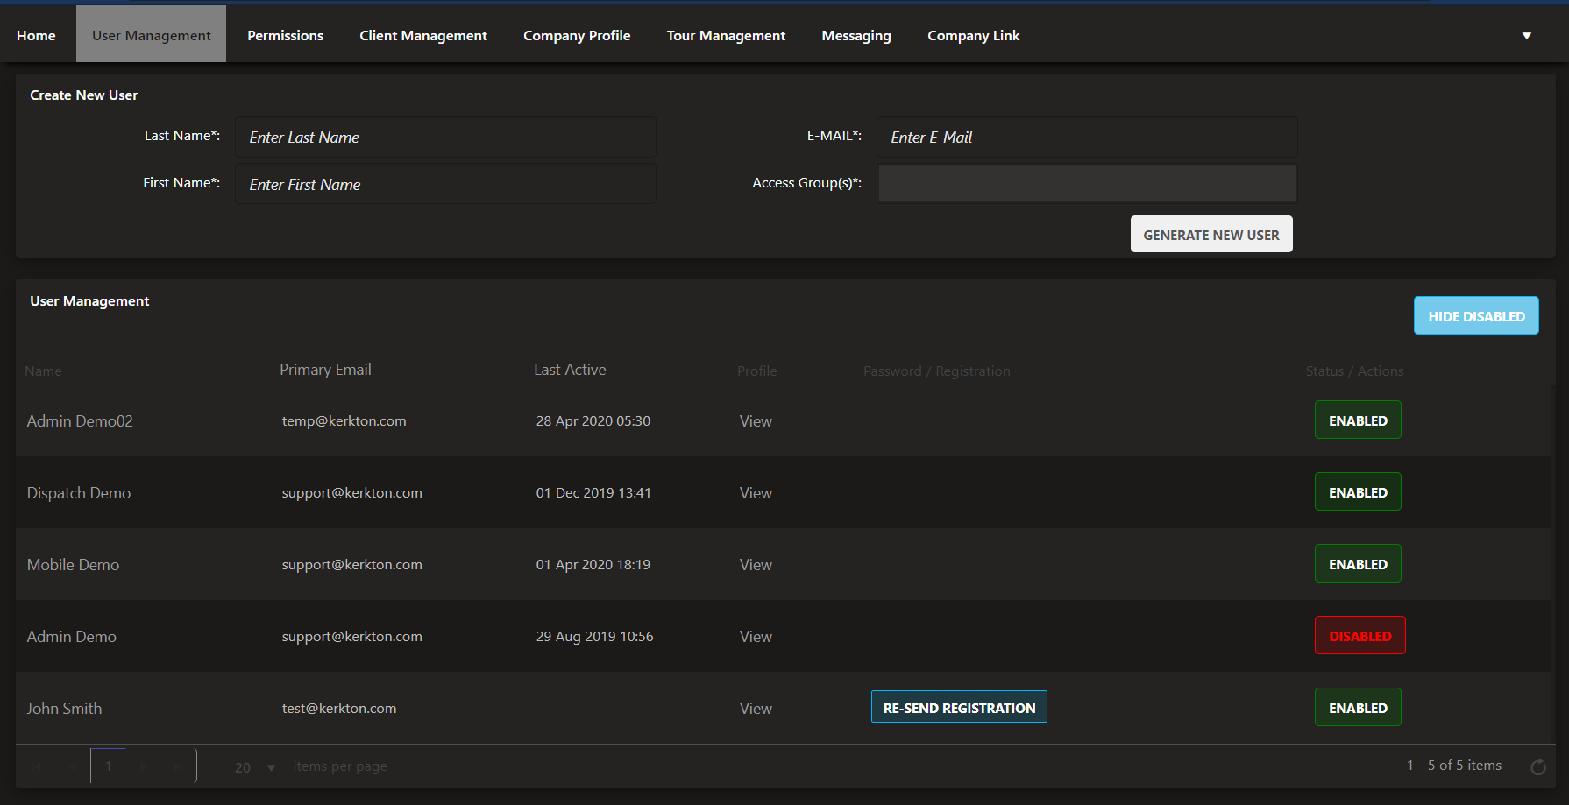The image size is (1569, 805).
Task: Toggle the Admin Demo disabled status
Action: [1360, 636]
